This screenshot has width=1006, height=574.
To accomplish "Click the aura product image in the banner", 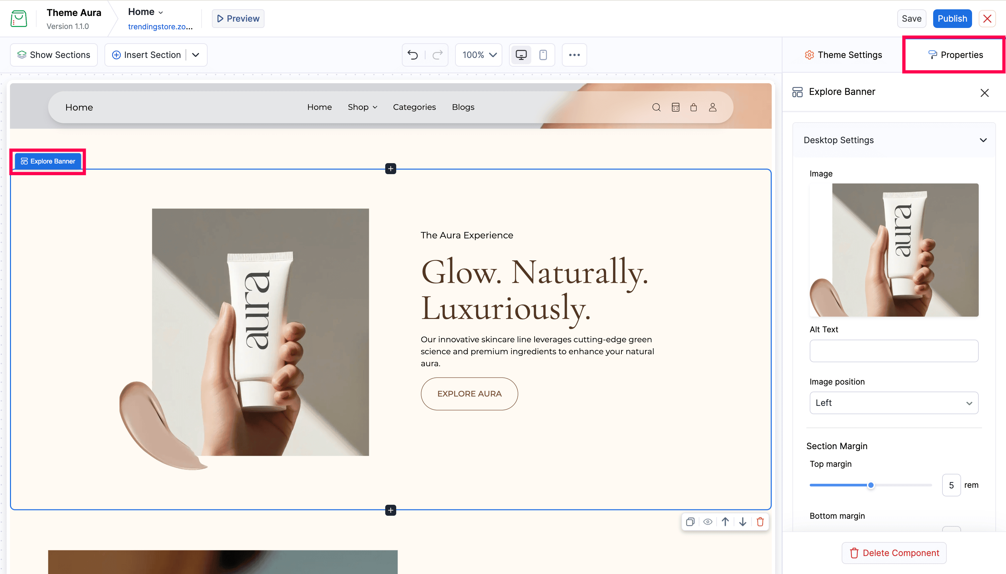I will click(x=244, y=339).
